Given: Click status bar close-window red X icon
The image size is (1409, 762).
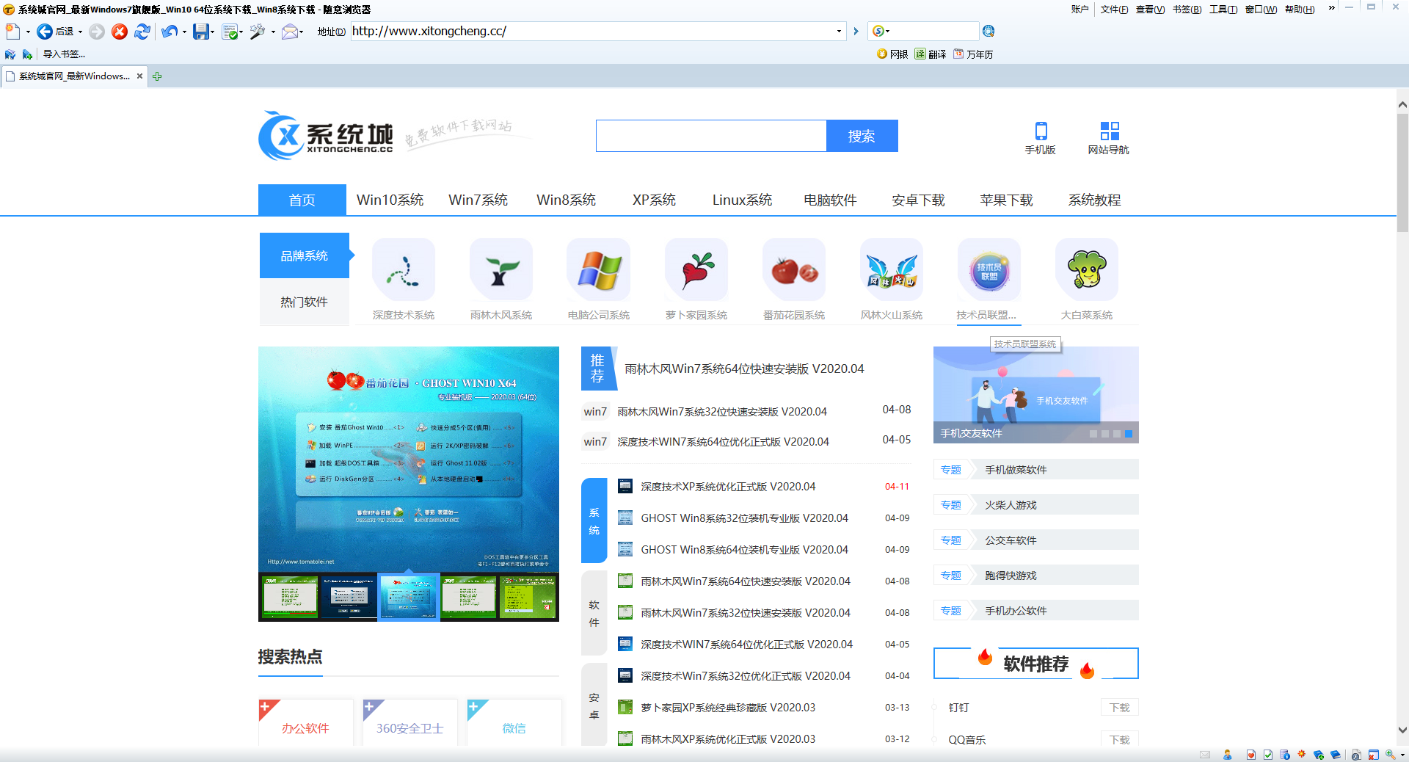Looking at the screenshot, I should click(1373, 755).
